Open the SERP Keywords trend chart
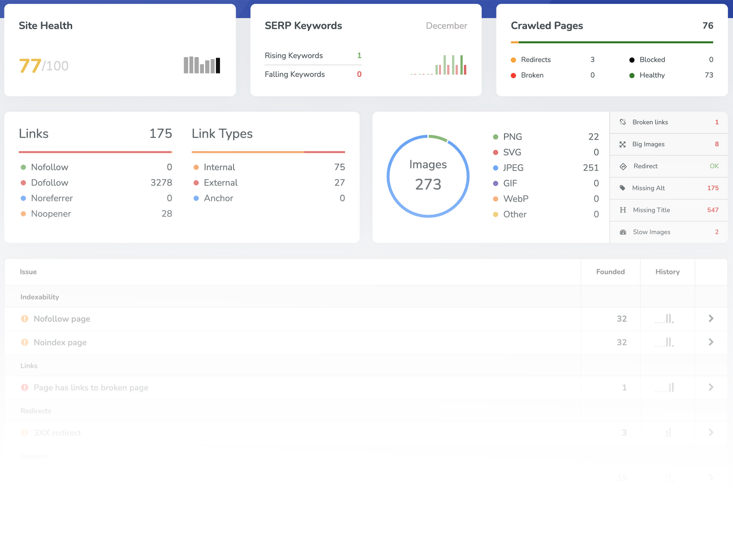Image resolution: width=733 pixels, height=559 pixels. 439,64
